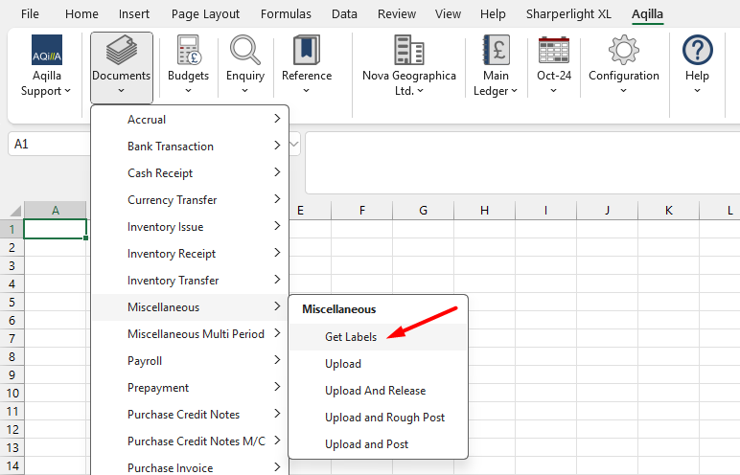Expand the Payroll submenu arrow

pyautogui.click(x=277, y=361)
